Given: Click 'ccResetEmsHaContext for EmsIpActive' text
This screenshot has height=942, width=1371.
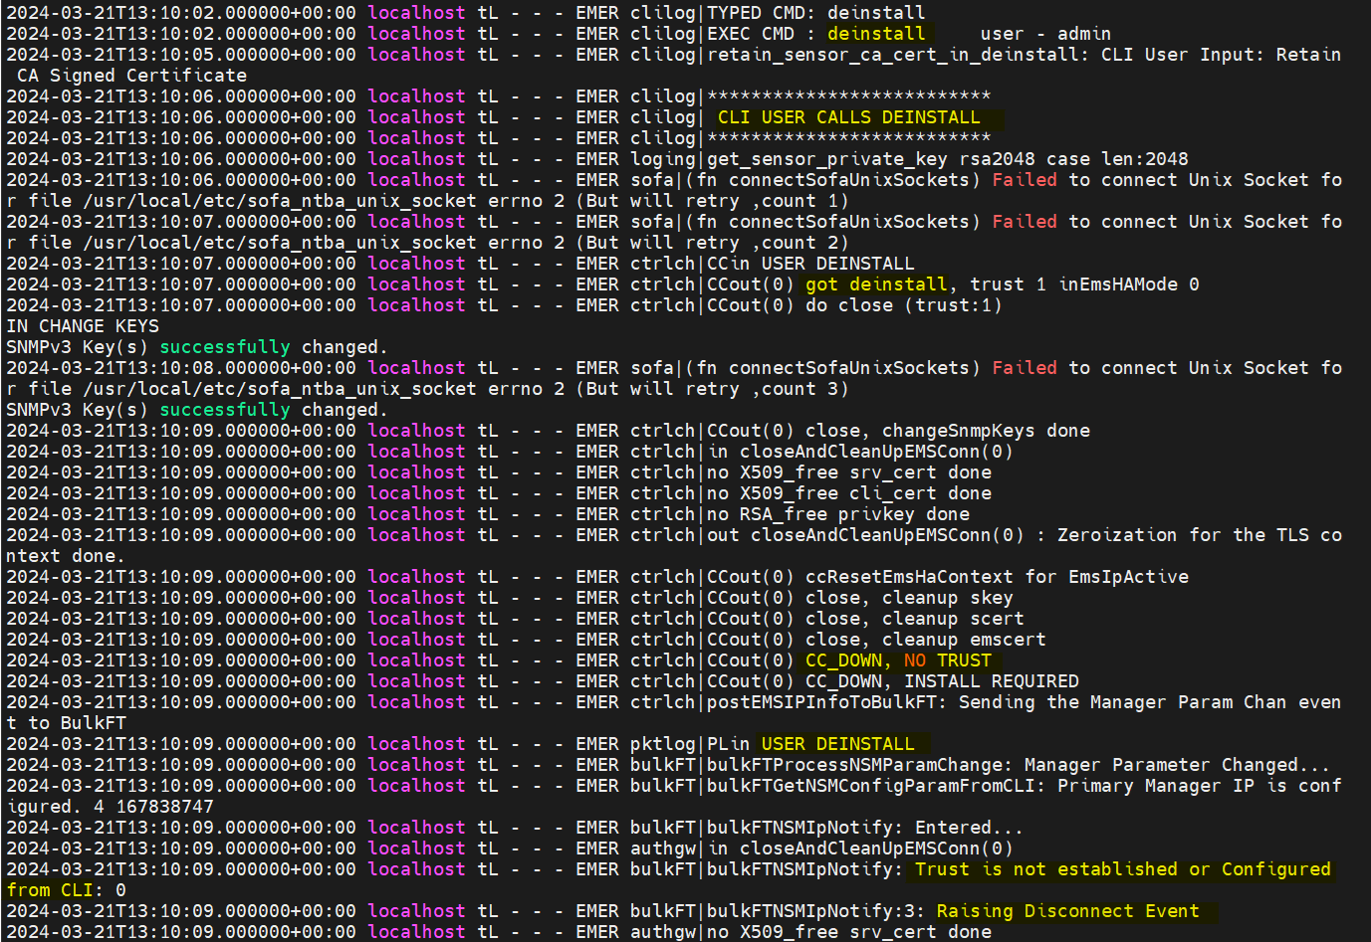Looking at the screenshot, I should coord(997,577).
